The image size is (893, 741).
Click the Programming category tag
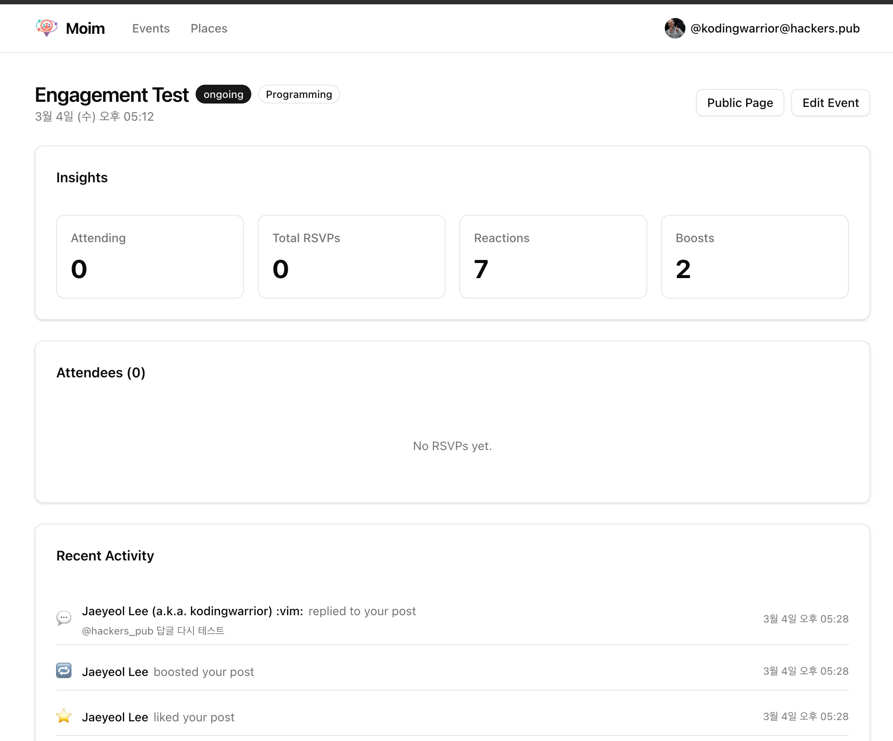[299, 94]
